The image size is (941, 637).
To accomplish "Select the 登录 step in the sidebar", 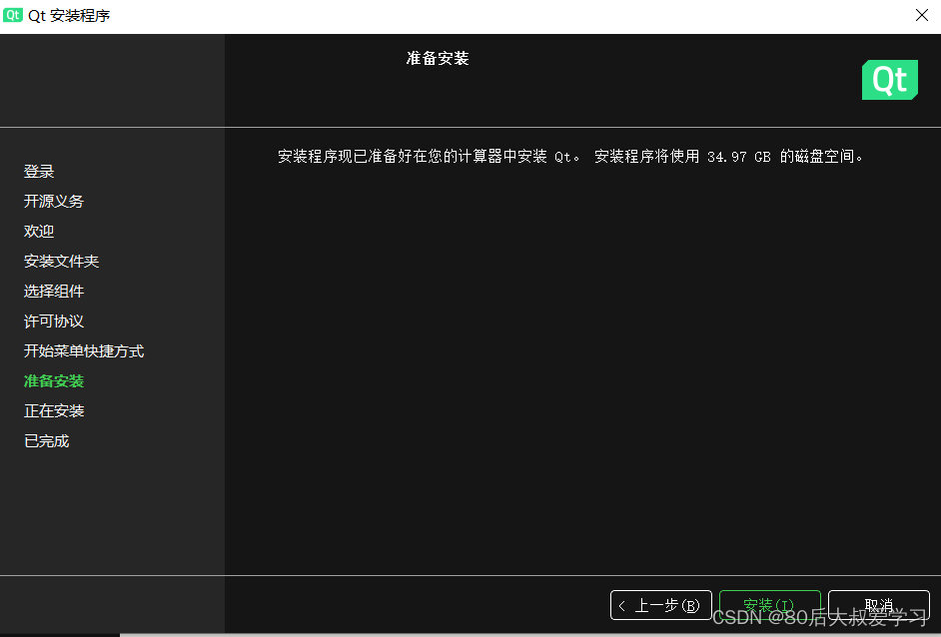I will pyautogui.click(x=38, y=171).
